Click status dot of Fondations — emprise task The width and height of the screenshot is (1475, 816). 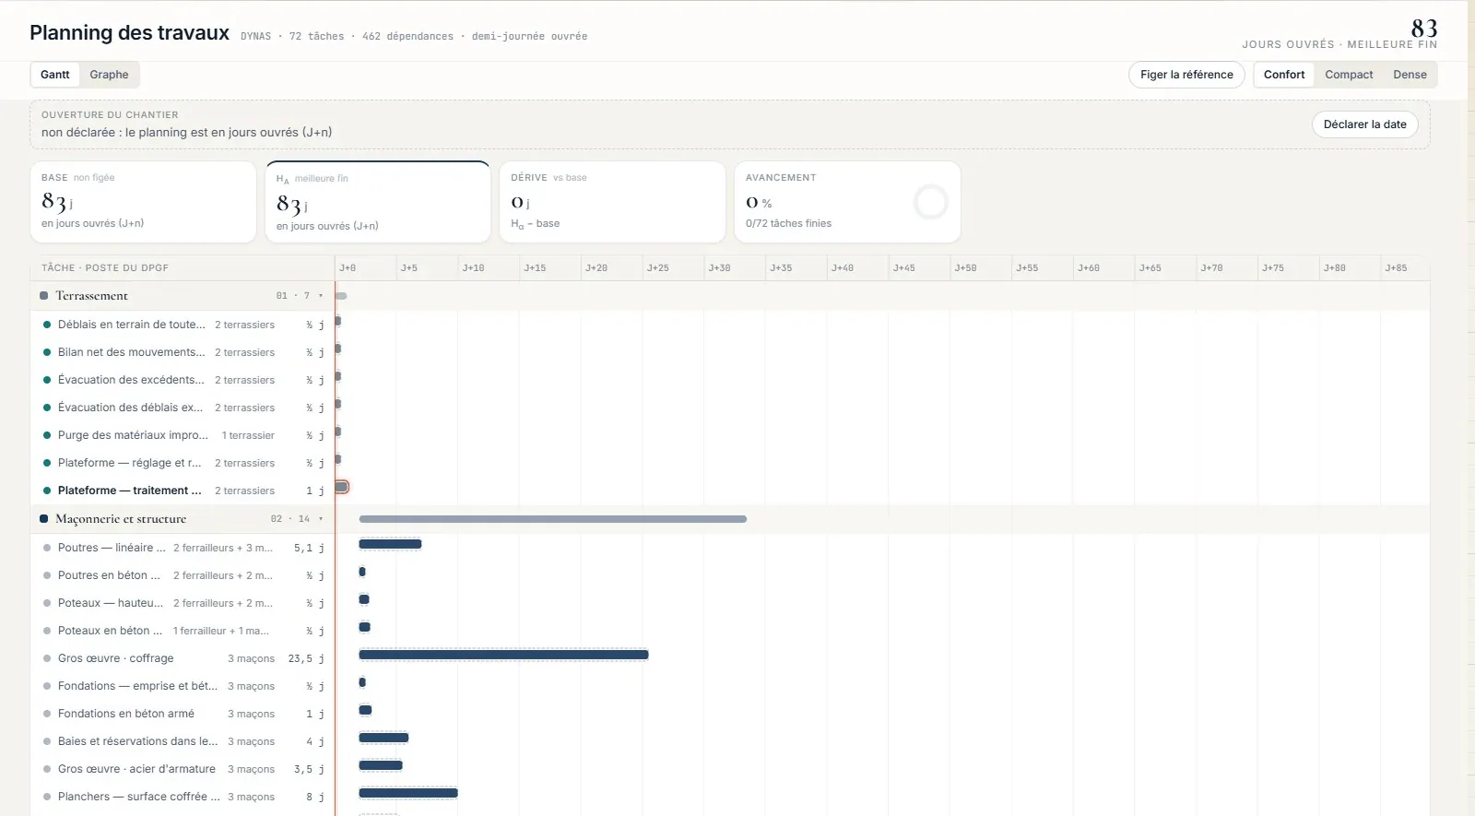[47, 686]
